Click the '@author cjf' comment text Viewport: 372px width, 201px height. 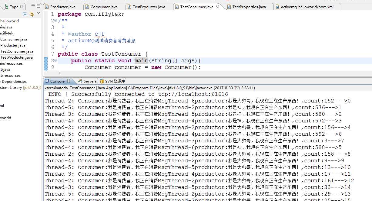tap(86, 34)
